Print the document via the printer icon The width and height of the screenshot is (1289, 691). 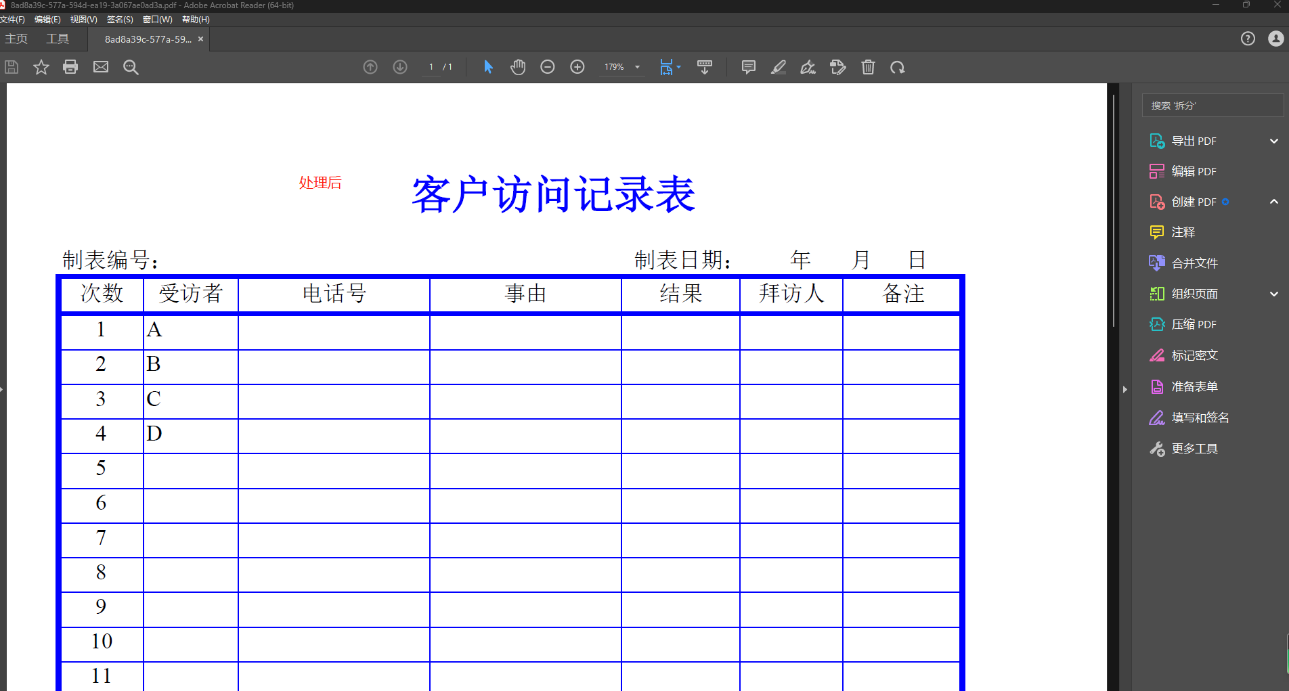pos(70,67)
